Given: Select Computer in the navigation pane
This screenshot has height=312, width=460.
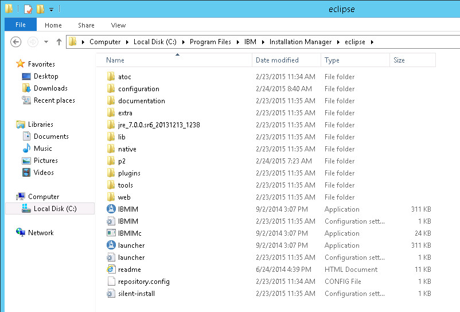Looking at the screenshot, I should (44, 197).
